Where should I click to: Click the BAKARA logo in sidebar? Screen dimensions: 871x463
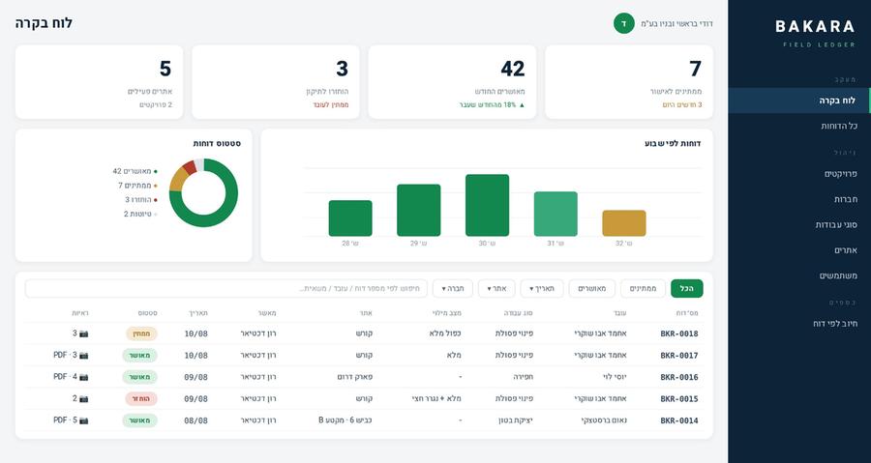(815, 27)
